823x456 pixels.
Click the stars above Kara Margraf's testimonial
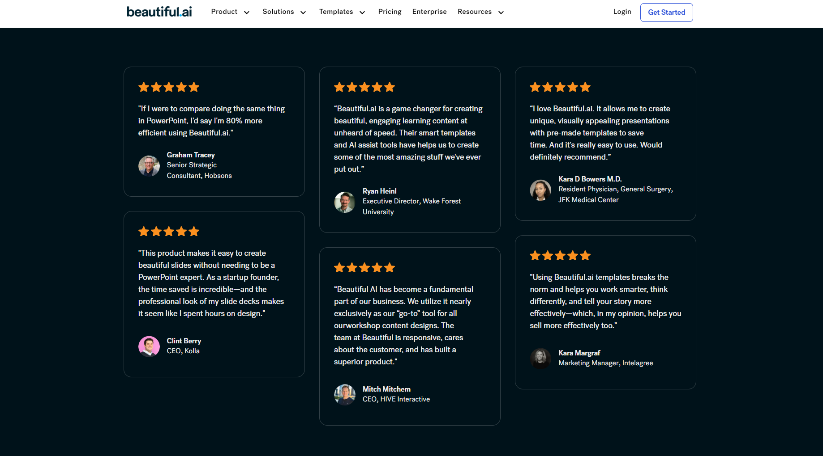[x=560, y=256]
